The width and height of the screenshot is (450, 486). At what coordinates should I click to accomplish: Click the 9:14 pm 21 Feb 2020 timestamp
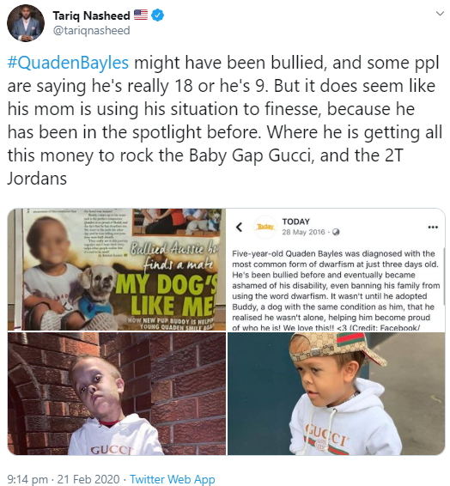tap(64, 479)
